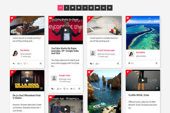Click thumbs-up icon on Social stream page post
This screenshot has width=170, height=113.
coord(97,64)
